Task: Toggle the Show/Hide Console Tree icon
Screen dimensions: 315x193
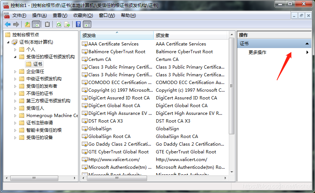Action: pos(36,25)
